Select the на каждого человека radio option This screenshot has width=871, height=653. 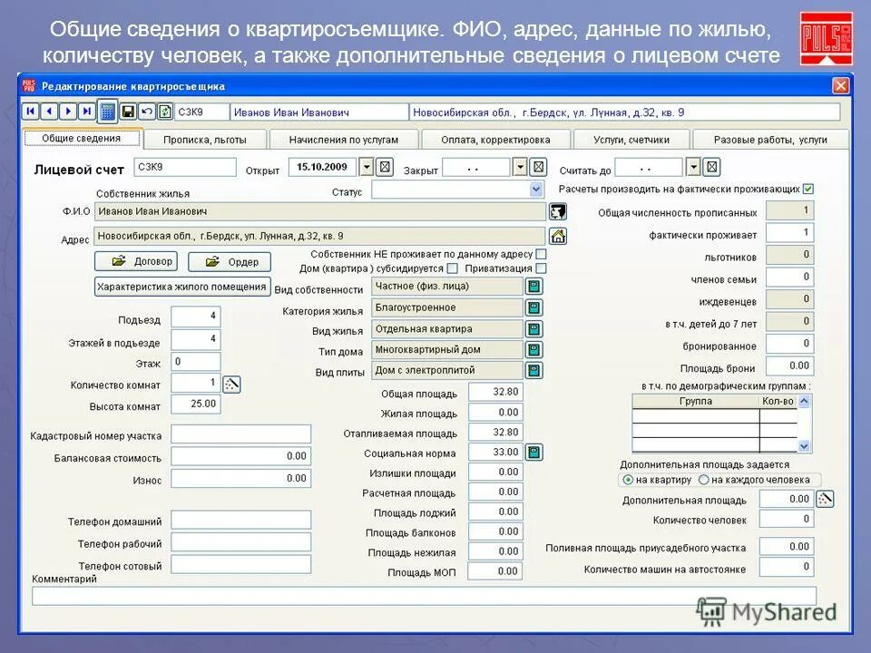[704, 480]
